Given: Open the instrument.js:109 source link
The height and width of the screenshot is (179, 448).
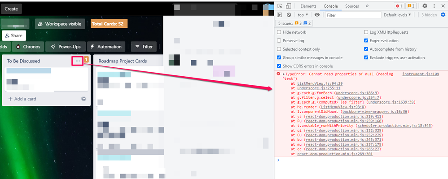Looking at the screenshot, I should tap(421, 74).
